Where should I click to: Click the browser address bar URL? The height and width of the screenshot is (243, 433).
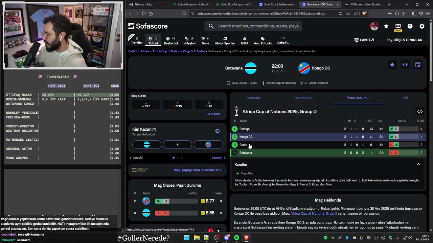[x=261, y=13]
